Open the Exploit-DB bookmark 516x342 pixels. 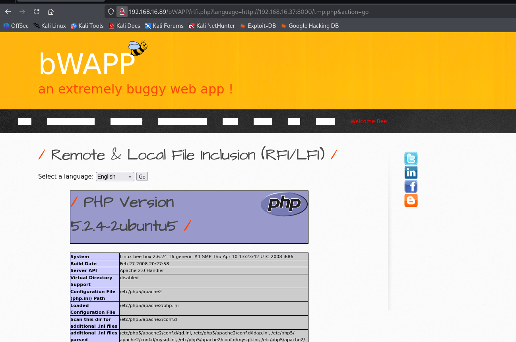tap(258, 26)
